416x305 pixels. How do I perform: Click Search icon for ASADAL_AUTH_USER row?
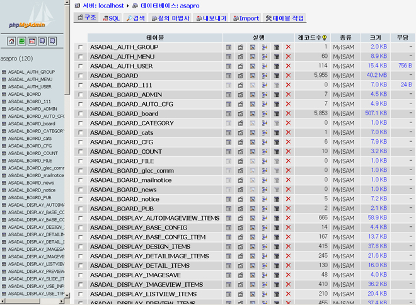click(x=252, y=66)
